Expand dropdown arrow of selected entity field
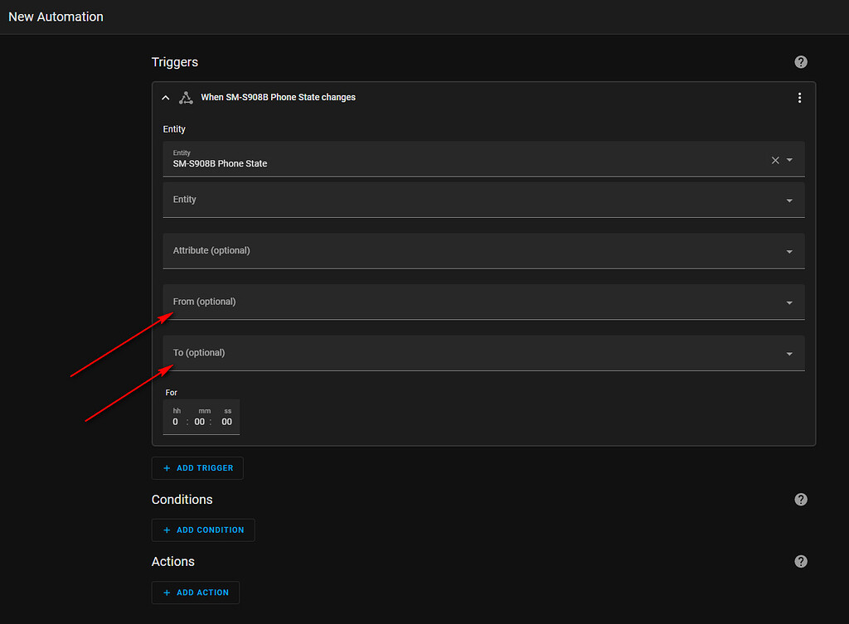Viewport: 849px width, 624px height. click(789, 160)
